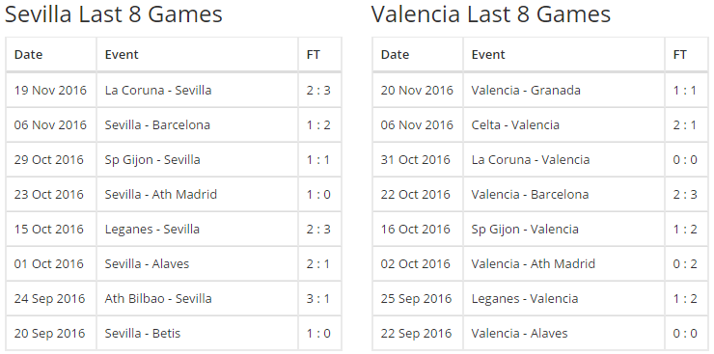714x354 pixels.
Task: Select the Sevilla Last 8 Games heading
Action: point(114,14)
